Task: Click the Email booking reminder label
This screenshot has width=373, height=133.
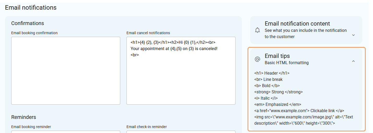Action: click(31, 127)
